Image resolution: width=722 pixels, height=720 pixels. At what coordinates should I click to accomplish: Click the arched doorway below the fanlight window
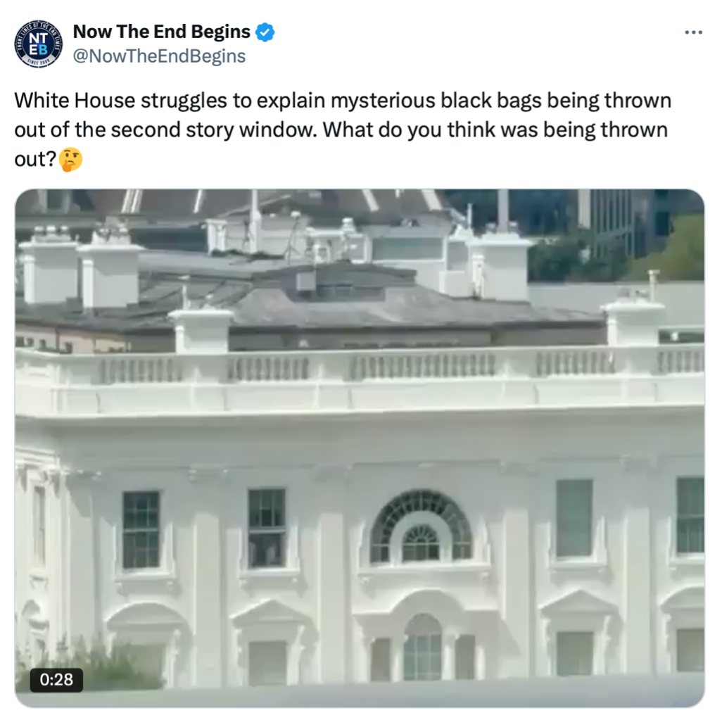[x=422, y=648]
